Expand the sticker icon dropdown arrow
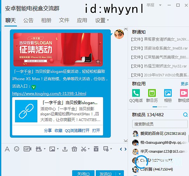The image size is (189, 176). click(x=45, y=149)
